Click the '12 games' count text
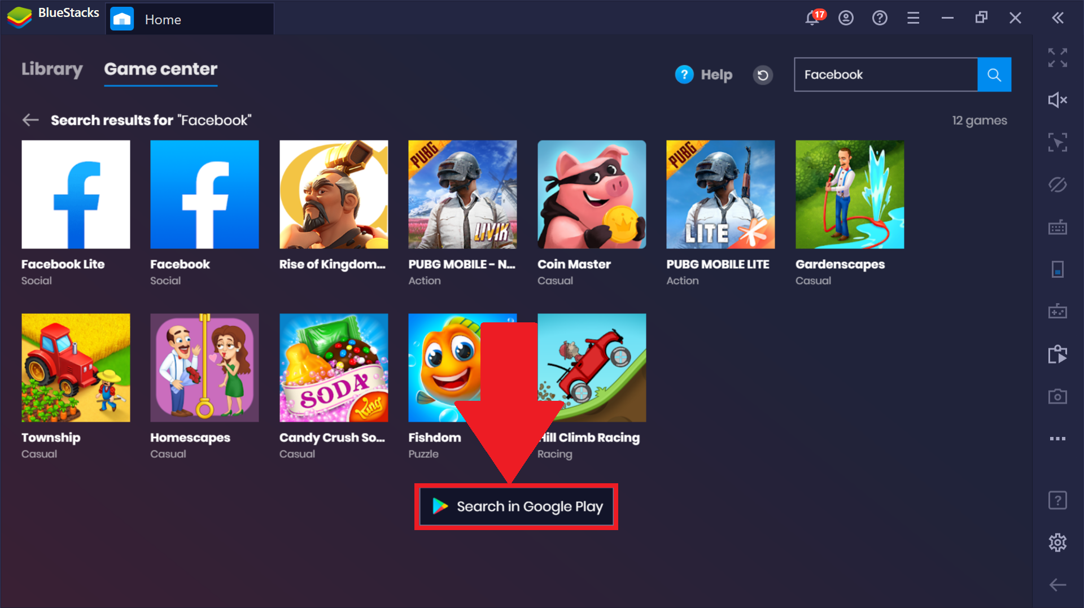Viewport: 1084px width, 608px height. pos(980,120)
